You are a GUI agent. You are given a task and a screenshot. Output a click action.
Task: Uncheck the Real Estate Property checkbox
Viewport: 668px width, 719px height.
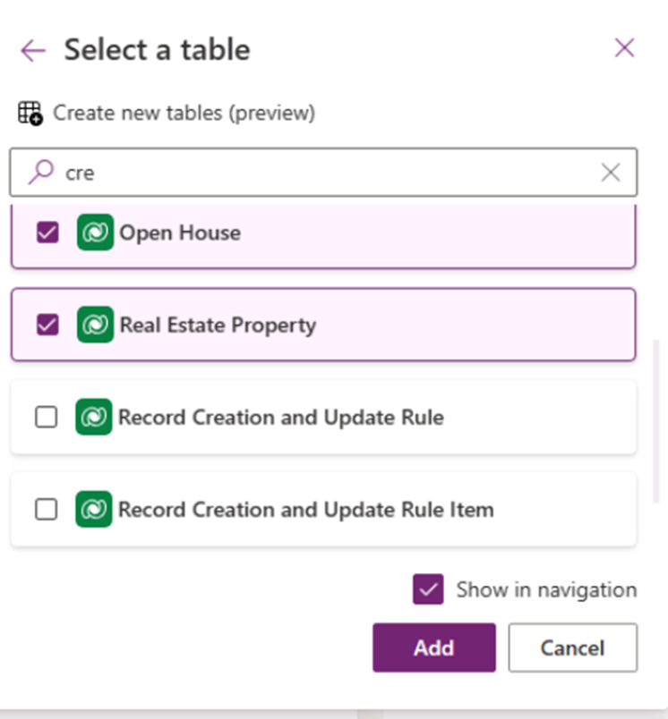click(x=47, y=325)
